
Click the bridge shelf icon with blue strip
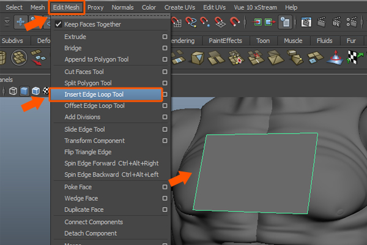(178, 58)
